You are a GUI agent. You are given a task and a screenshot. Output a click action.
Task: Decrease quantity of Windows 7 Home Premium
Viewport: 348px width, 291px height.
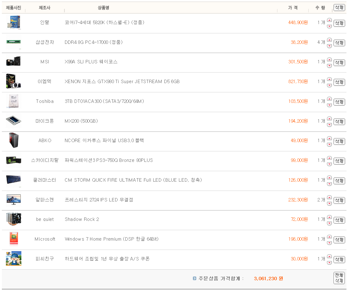click(329, 243)
